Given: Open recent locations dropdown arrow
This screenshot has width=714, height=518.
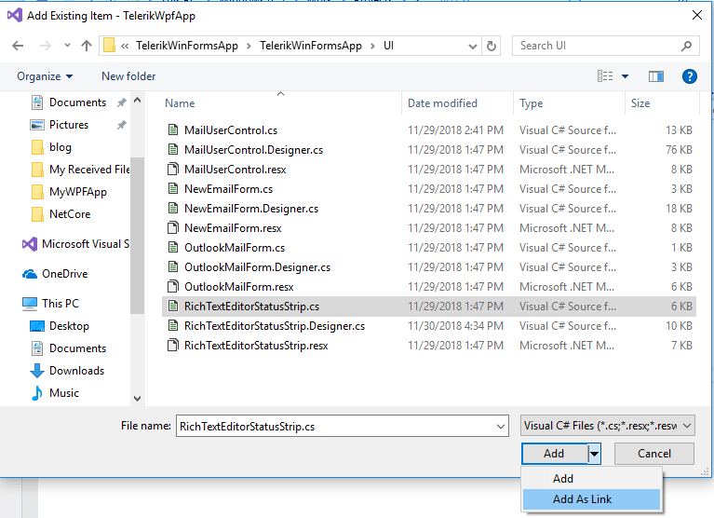Looking at the screenshot, I should [67, 46].
